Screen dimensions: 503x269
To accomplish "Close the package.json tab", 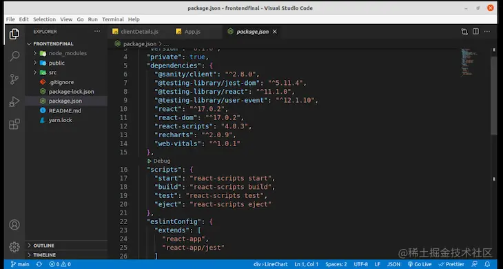I will (x=275, y=32).
